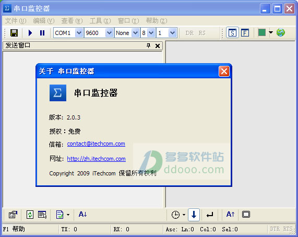This screenshot has width=298, height=237.
Task: Click the Col:0 status entry
Action: coord(208,229)
